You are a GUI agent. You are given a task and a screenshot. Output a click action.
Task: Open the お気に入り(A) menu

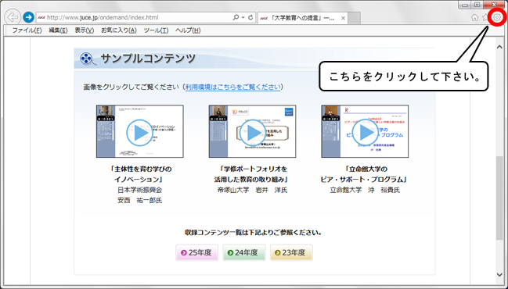point(118,30)
